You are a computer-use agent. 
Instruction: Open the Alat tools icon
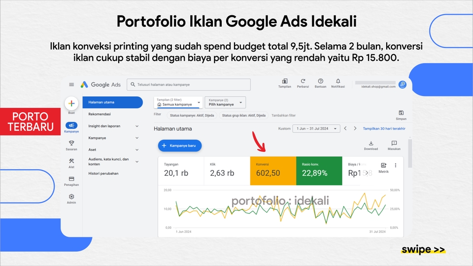click(x=71, y=161)
